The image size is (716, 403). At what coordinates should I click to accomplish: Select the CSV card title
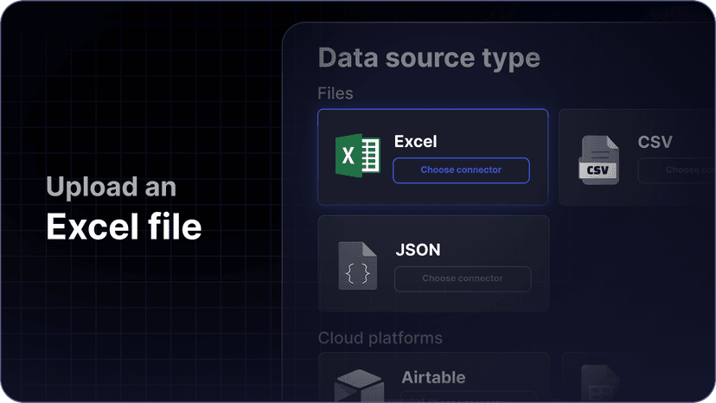click(655, 142)
